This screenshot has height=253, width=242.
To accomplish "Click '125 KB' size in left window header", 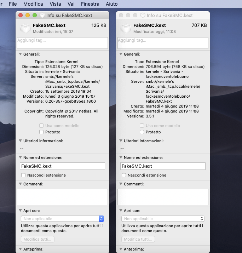I will tap(99, 25).
